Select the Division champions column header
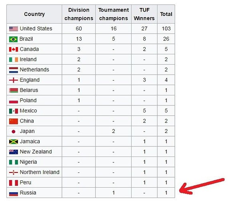The height and width of the screenshot is (204, 228). [x=79, y=14]
